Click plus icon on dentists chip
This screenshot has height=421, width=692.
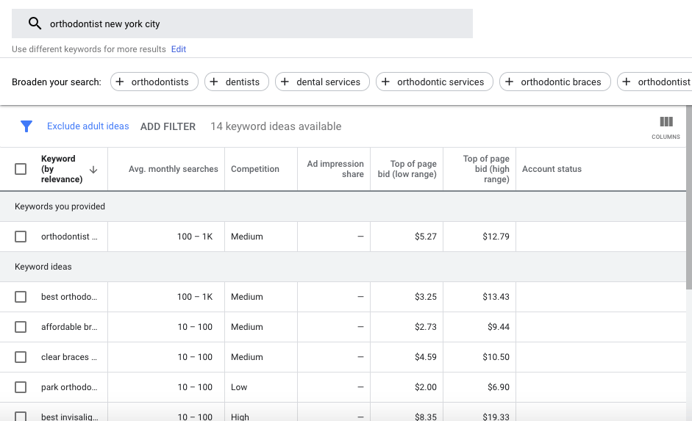(x=214, y=82)
